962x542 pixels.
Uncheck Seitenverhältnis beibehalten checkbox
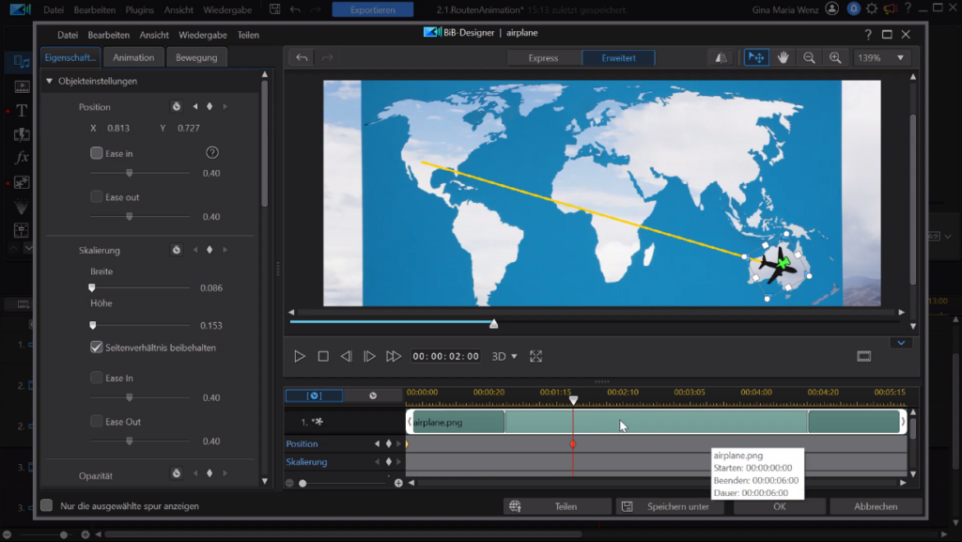pyautogui.click(x=97, y=348)
